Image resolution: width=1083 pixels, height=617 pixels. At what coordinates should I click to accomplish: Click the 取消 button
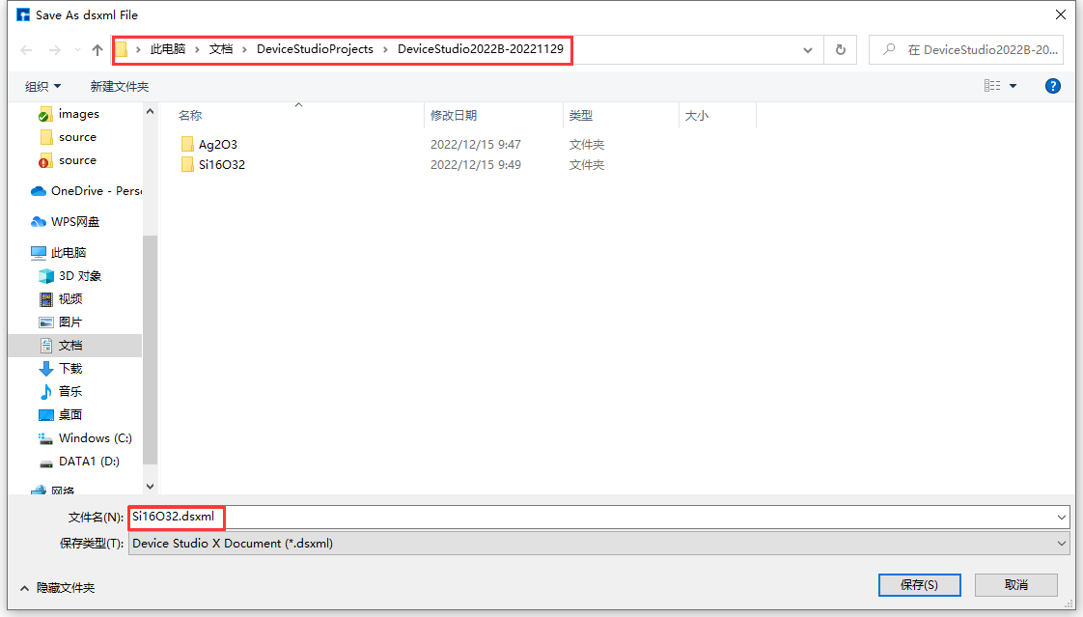(x=1015, y=585)
